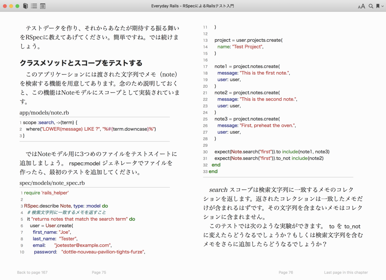Click "This is the second note." line
The width and height of the screenshot is (386, 280).
[x=257, y=99]
